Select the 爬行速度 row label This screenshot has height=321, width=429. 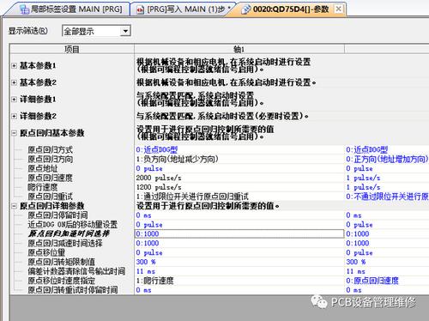[x=43, y=187]
